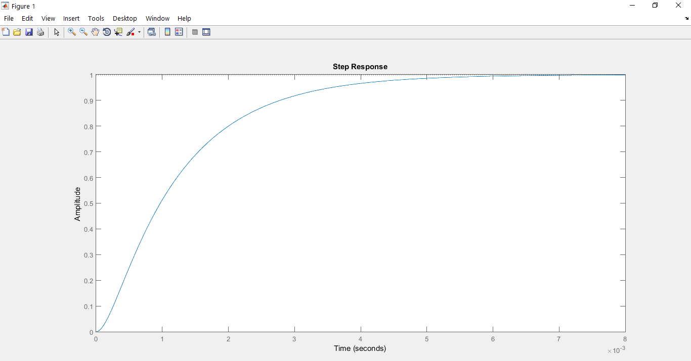Click the Link Plot icon

151,32
